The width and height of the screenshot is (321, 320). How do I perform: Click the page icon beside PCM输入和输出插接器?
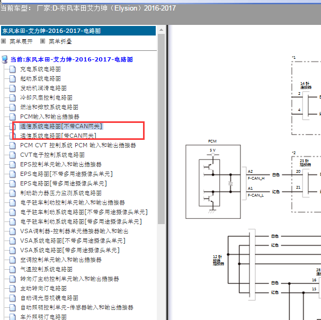pos(13,117)
